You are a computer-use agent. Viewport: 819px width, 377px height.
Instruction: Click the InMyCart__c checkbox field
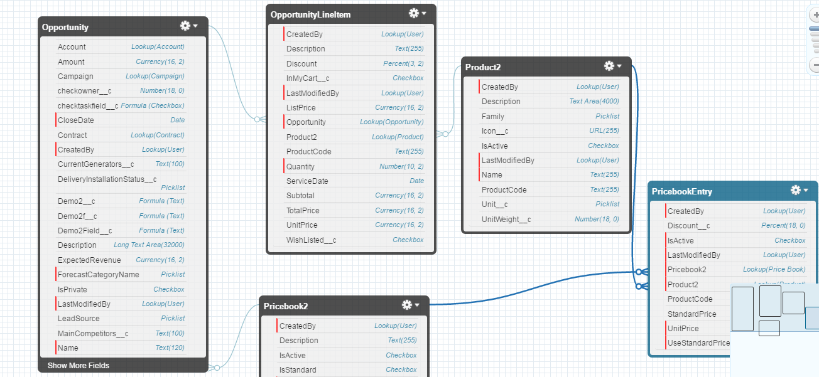355,78
